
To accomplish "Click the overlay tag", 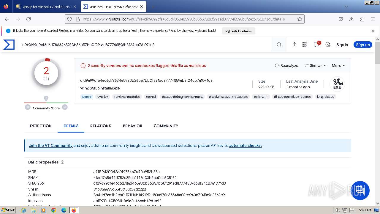I will pos(102,97).
